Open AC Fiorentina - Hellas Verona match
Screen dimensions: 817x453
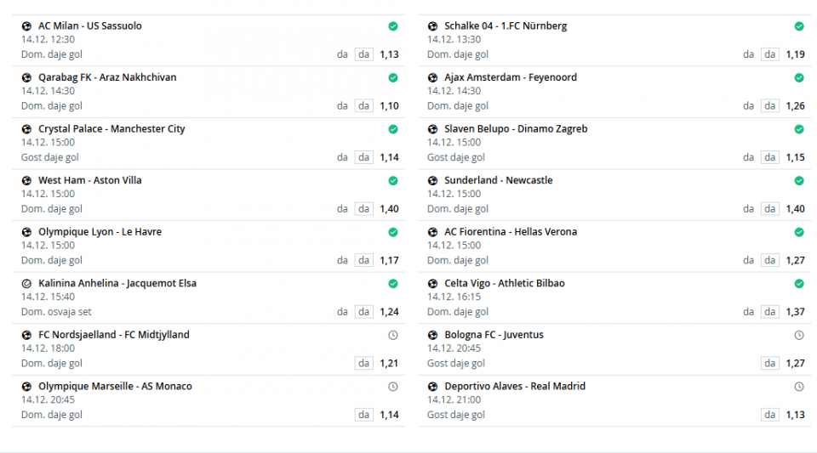(511, 232)
